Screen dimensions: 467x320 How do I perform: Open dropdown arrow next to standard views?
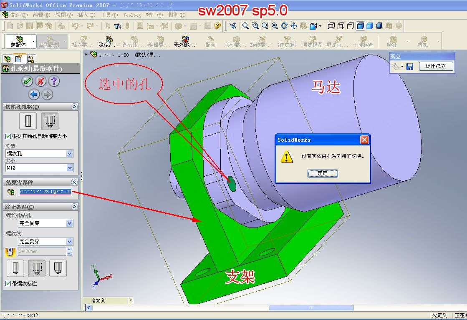pos(320,26)
